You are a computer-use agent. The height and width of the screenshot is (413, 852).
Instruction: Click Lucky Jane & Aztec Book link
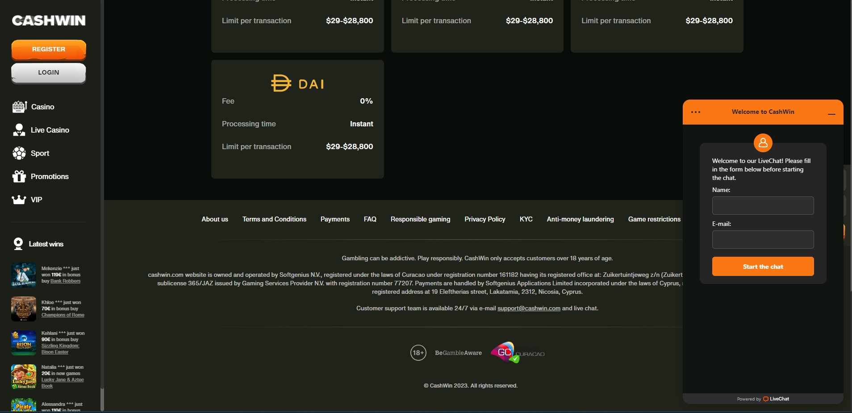[x=63, y=383]
